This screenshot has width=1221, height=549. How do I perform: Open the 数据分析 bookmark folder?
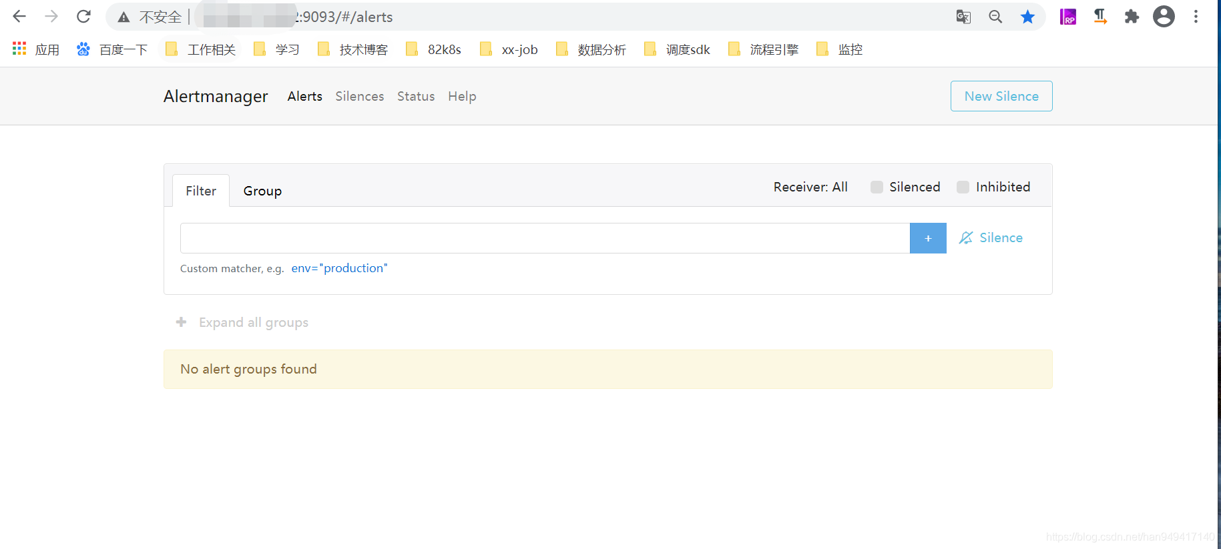click(x=591, y=49)
